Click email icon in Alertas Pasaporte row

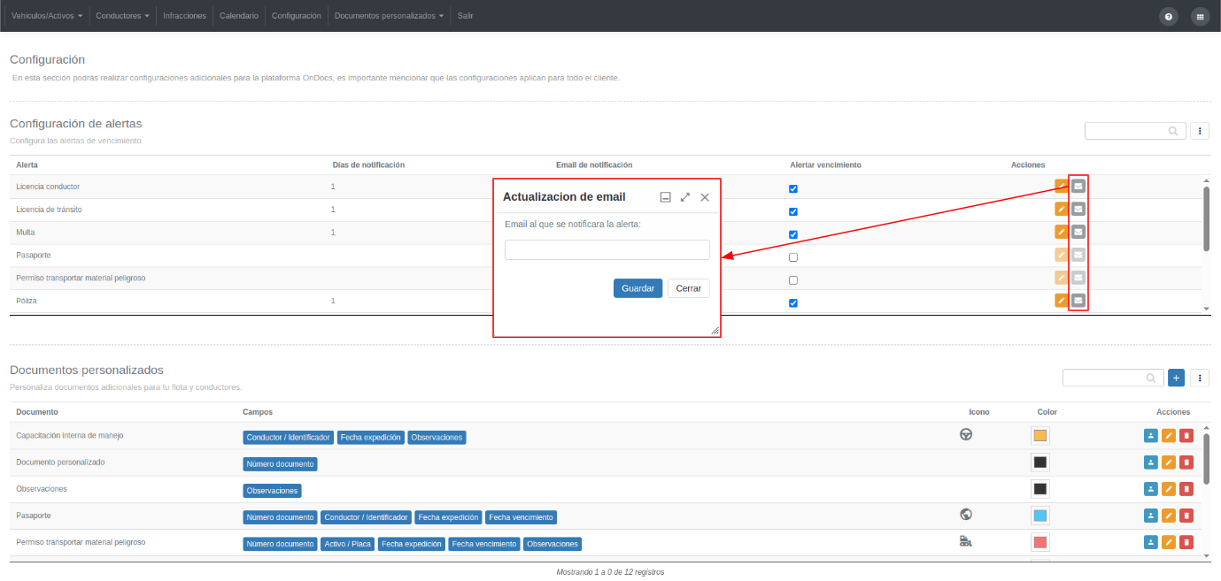[1078, 255]
